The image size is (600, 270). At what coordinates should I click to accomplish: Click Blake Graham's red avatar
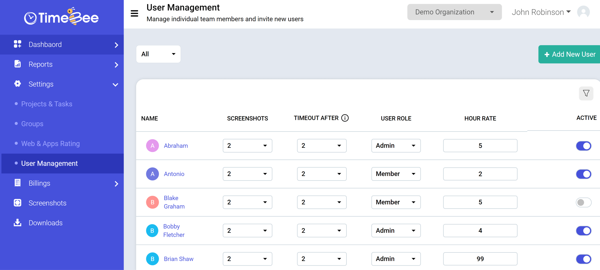pyautogui.click(x=152, y=202)
